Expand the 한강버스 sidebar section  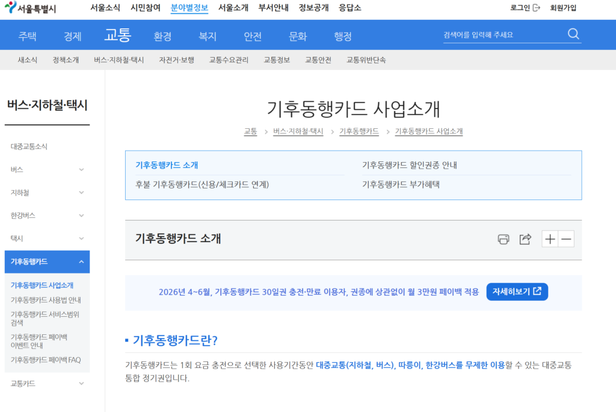(81, 216)
